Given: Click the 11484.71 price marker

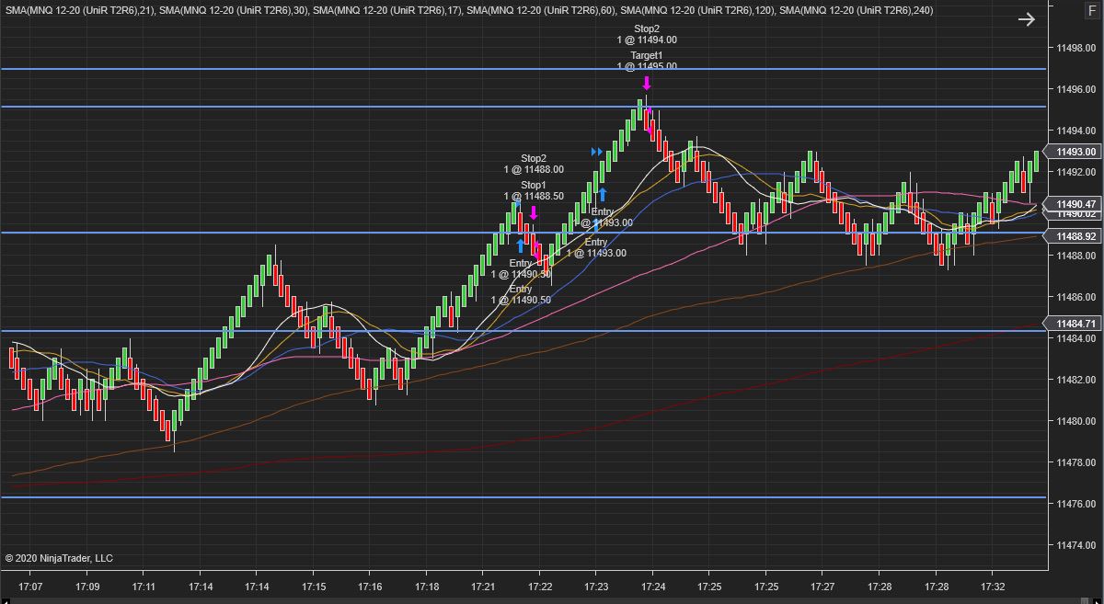Looking at the screenshot, I should pyautogui.click(x=1073, y=324).
